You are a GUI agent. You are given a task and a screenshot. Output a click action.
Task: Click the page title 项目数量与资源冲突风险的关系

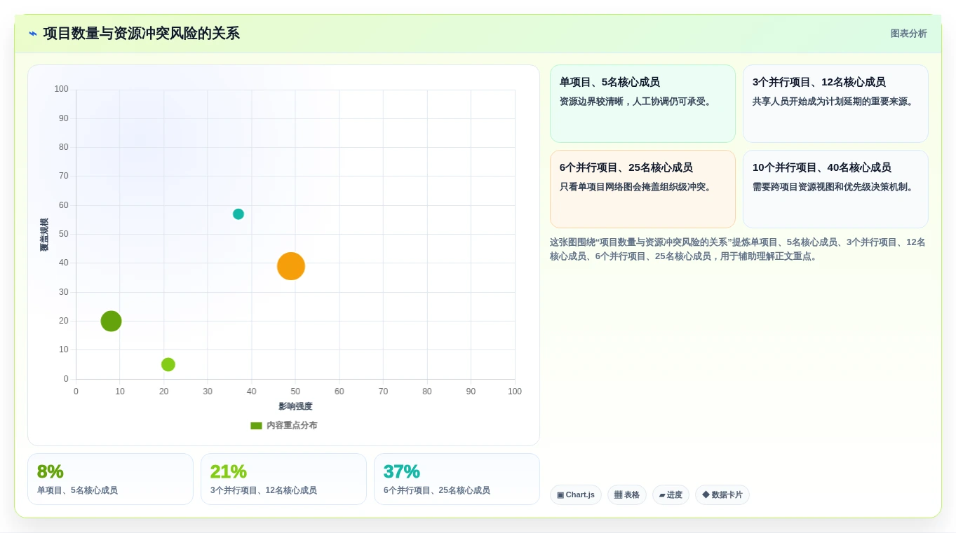(x=142, y=34)
